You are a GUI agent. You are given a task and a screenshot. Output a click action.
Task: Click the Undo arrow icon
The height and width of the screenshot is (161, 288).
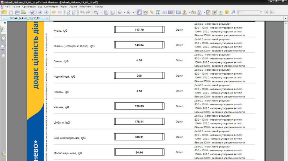pyautogui.click(x=82, y=12)
